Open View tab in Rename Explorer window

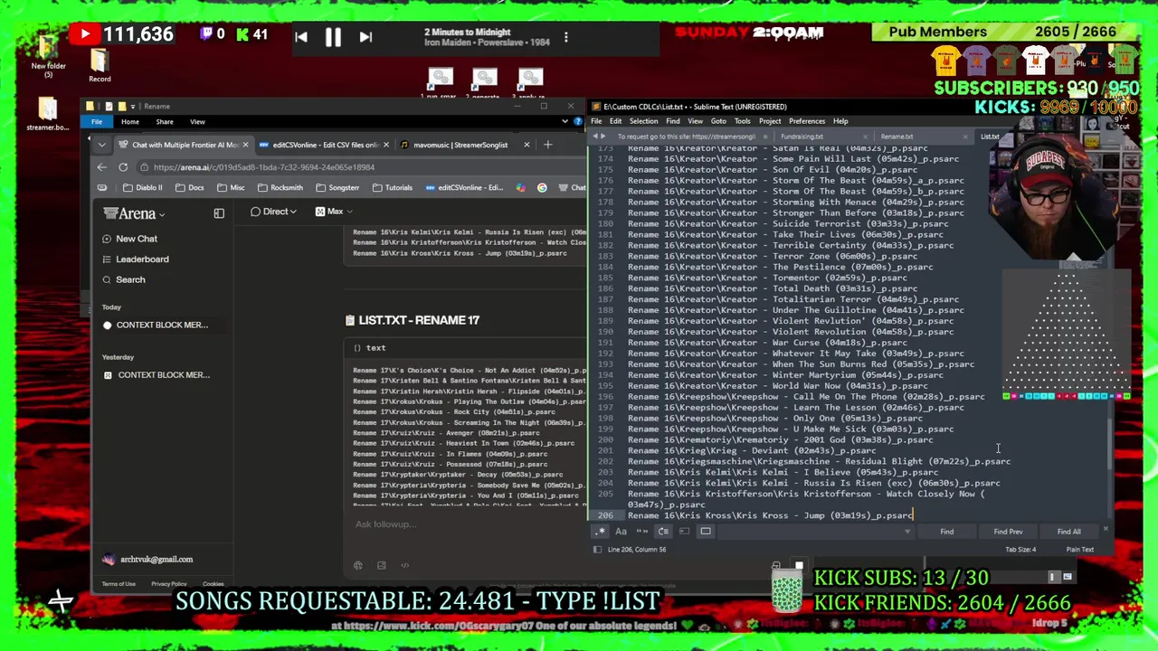tap(197, 121)
